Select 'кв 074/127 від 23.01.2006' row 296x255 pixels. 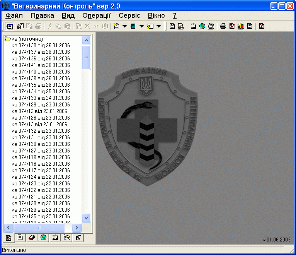coord(41,151)
